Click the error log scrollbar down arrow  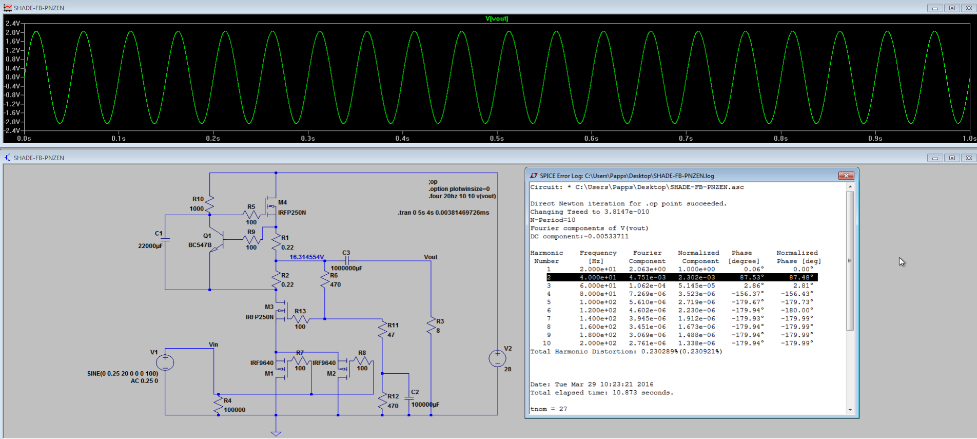coord(850,409)
